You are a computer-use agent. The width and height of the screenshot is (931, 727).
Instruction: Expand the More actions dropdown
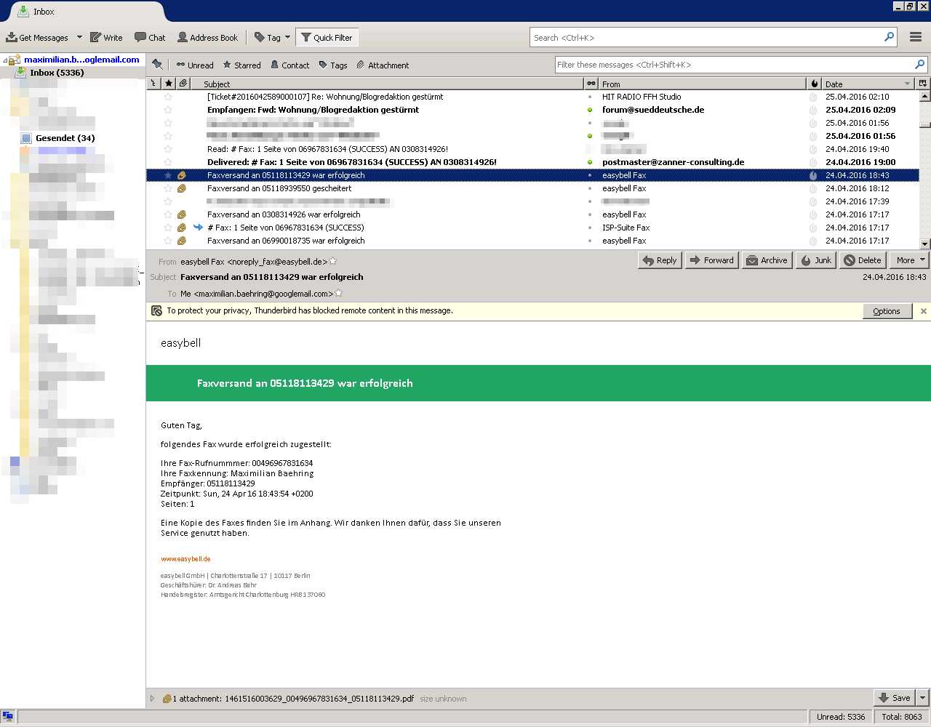click(x=909, y=260)
